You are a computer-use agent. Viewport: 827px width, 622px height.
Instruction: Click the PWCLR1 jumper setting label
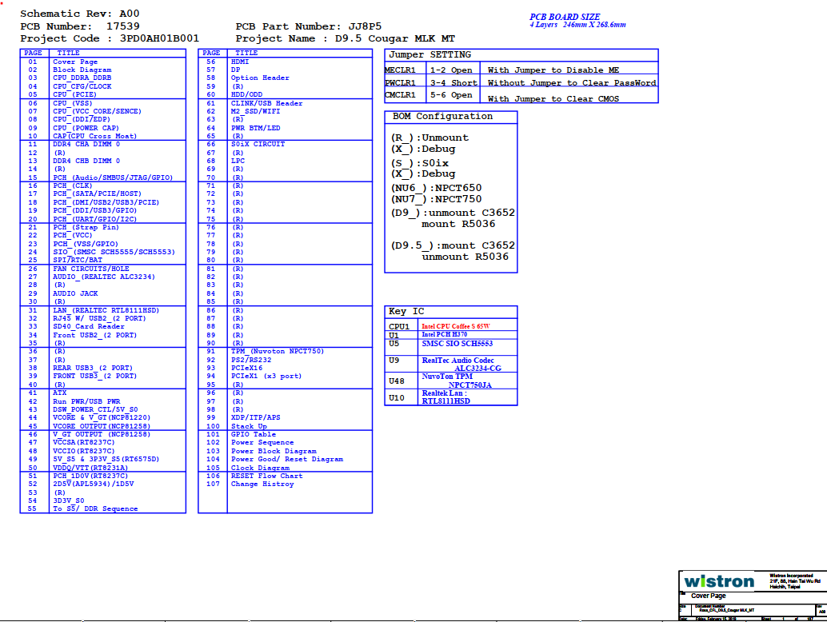pos(401,83)
